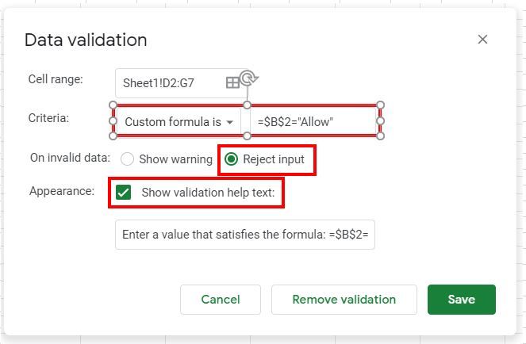Open the 'Custom formula is' criteria dropdown

click(179, 122)
